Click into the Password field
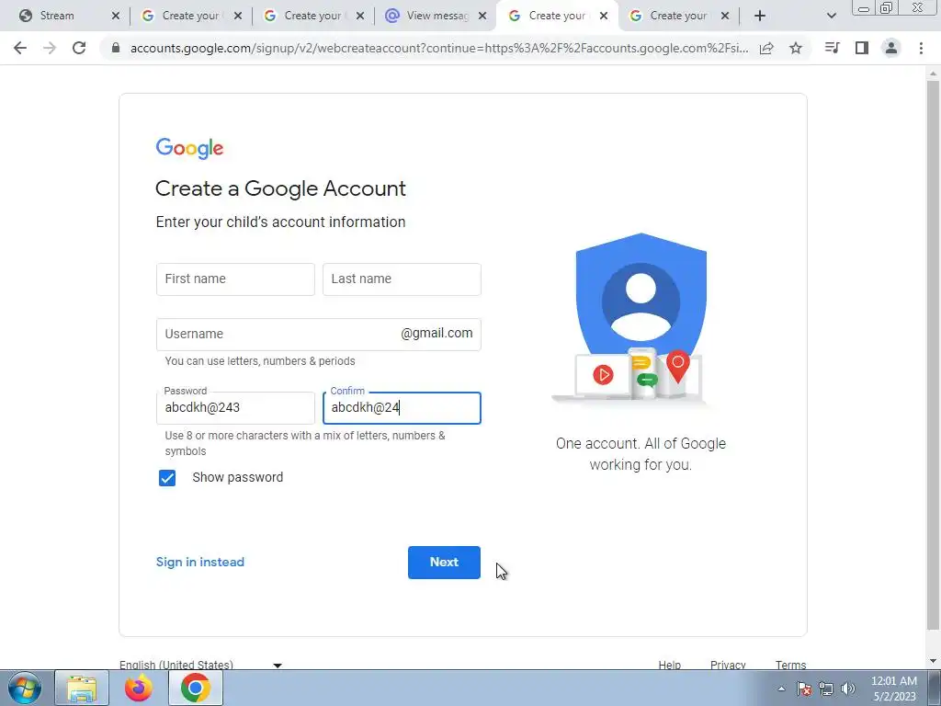This screenshot has width=941, height=706. (235, 407)
